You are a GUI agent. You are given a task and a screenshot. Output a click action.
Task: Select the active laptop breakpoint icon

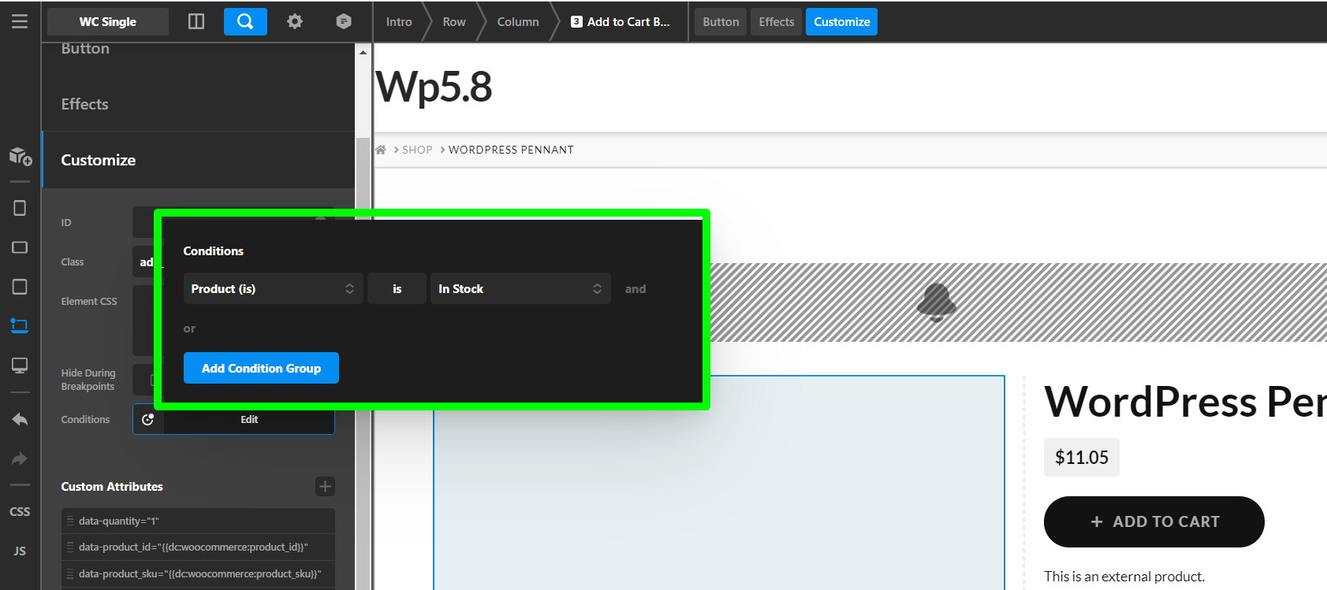tap(20, 325)
